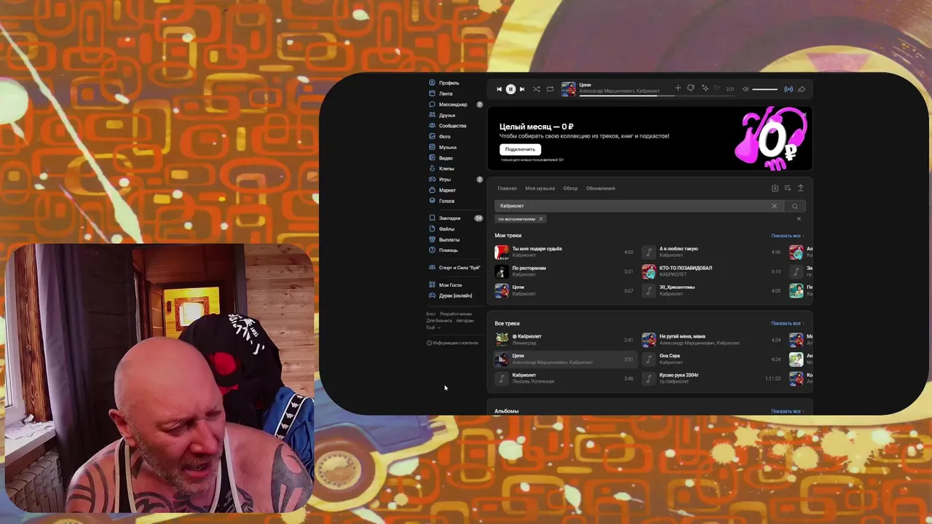
Task: Play track Не ругай меня, мама
Action: tap(711, 340)
